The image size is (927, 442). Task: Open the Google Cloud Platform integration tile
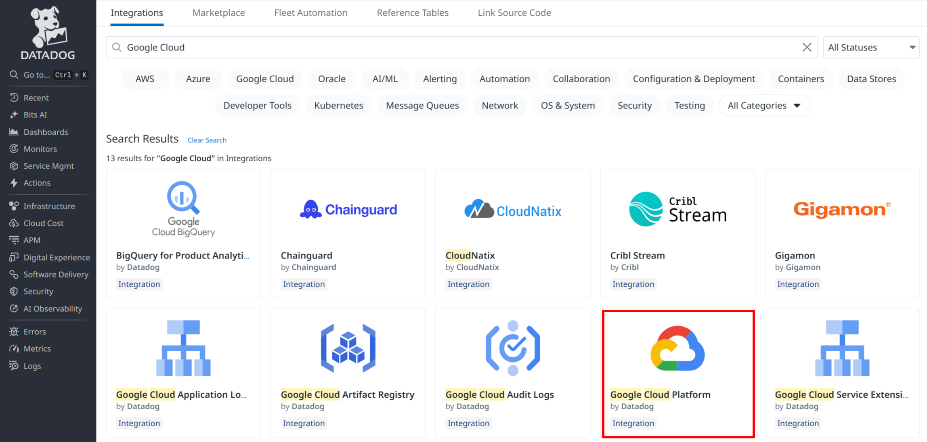[x=678, y=373]
